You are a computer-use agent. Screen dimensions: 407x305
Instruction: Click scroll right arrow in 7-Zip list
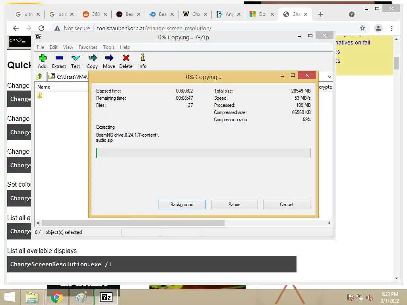coord(329,223)
